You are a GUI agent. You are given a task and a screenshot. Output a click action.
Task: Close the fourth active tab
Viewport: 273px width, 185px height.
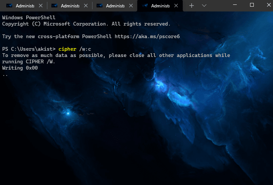pyautogui.click(x=176, y=6)
